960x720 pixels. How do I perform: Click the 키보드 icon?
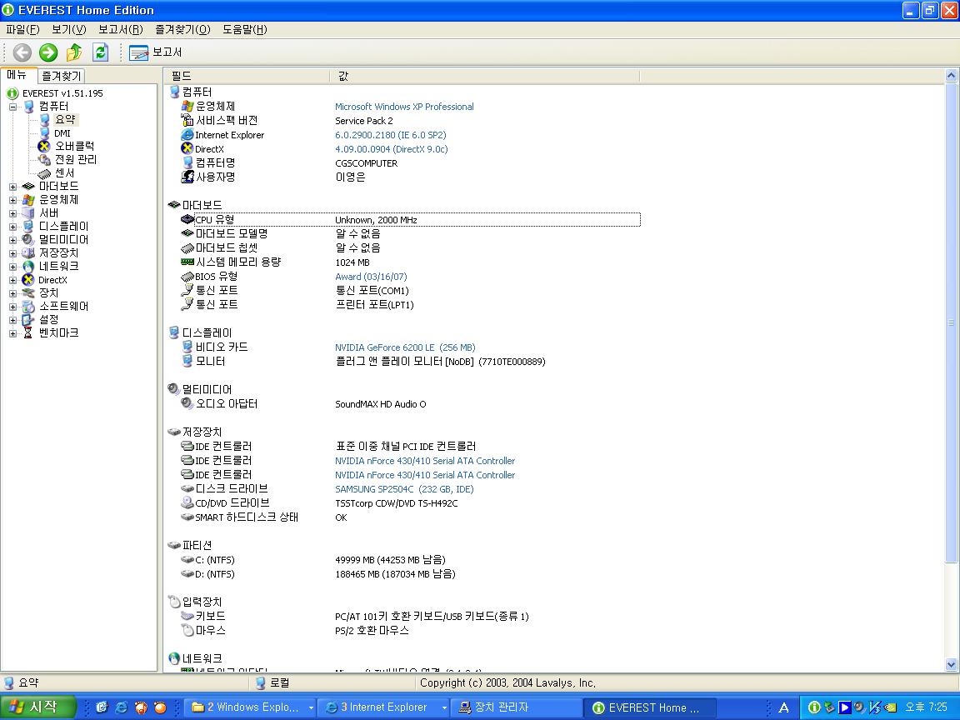click(x=187, y=616)
